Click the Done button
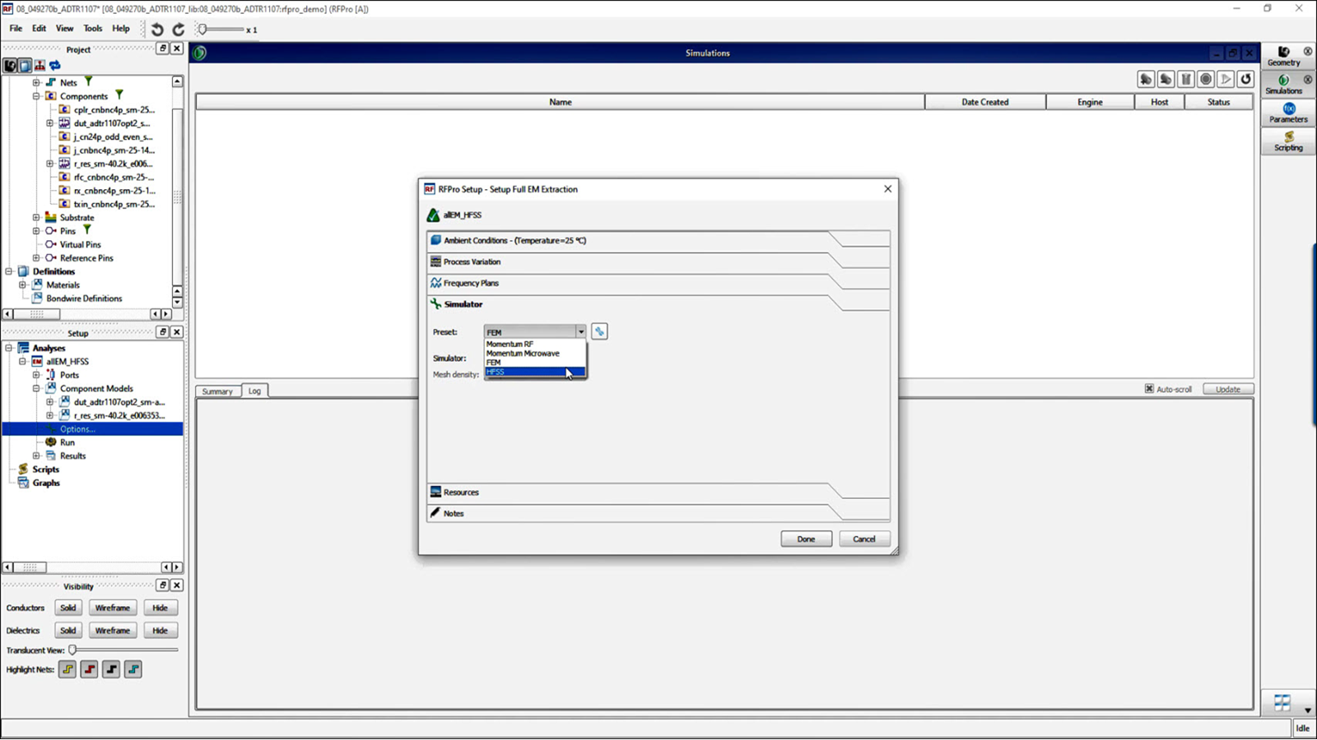This screenshot has width=1317, height=740. coord(806,539)
